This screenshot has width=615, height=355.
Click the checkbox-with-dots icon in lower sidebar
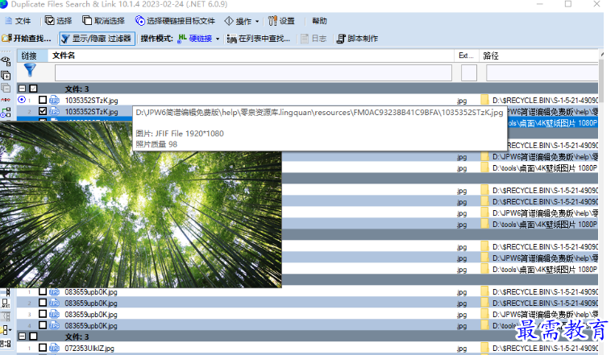pos(6,303)
